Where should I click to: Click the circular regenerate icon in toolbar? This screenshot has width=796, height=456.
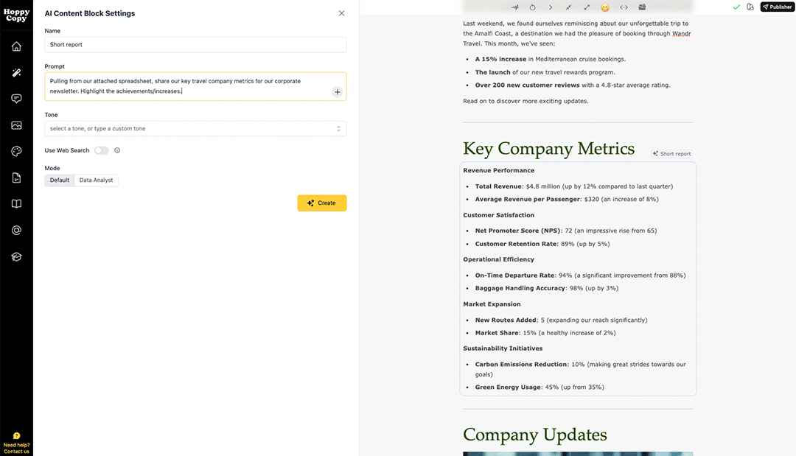point(533,7)
